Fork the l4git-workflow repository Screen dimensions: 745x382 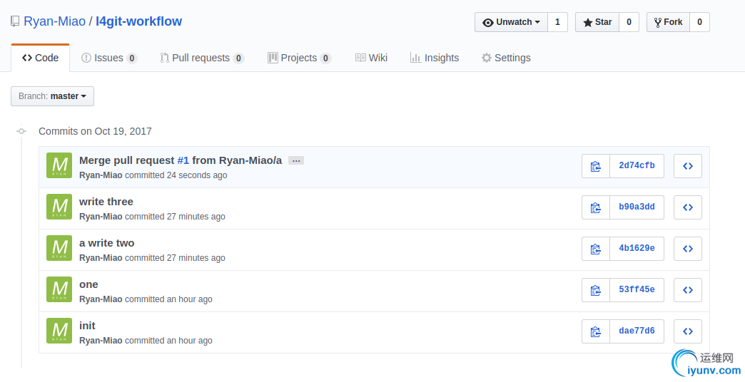pyautogui.click(x=668, y=22)
